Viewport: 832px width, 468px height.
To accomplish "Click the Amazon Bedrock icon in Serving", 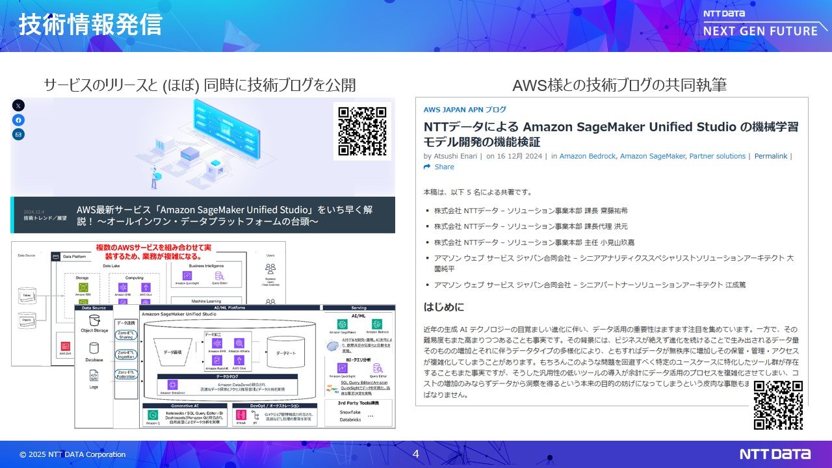I will [x=376, y=324].
